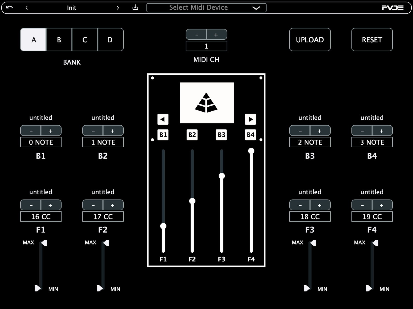Image resolution: width=413 pixels, height=309 pixels.
Task: Decrease F3 CC number with minus
Action: (300, 205)
